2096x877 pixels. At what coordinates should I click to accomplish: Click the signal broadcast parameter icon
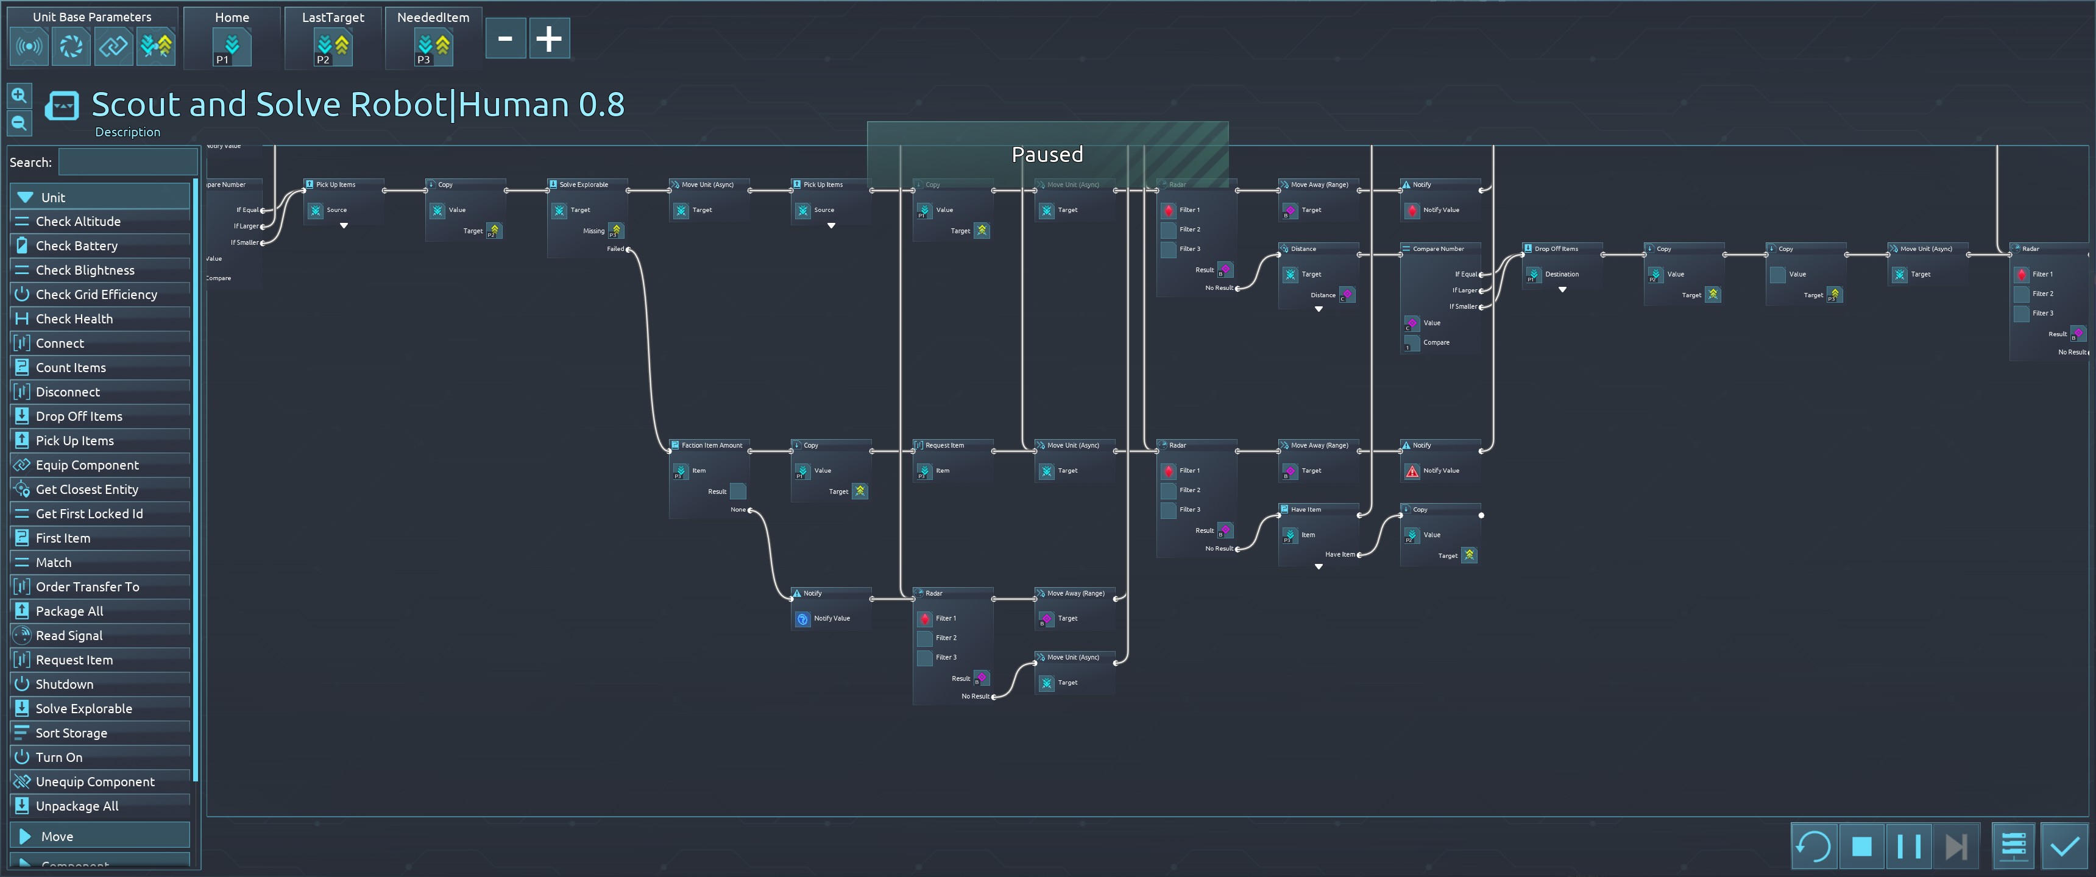tap(29, 46)
